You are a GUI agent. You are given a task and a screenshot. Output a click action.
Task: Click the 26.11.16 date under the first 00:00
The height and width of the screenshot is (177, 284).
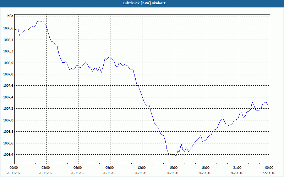click(13, 173)
